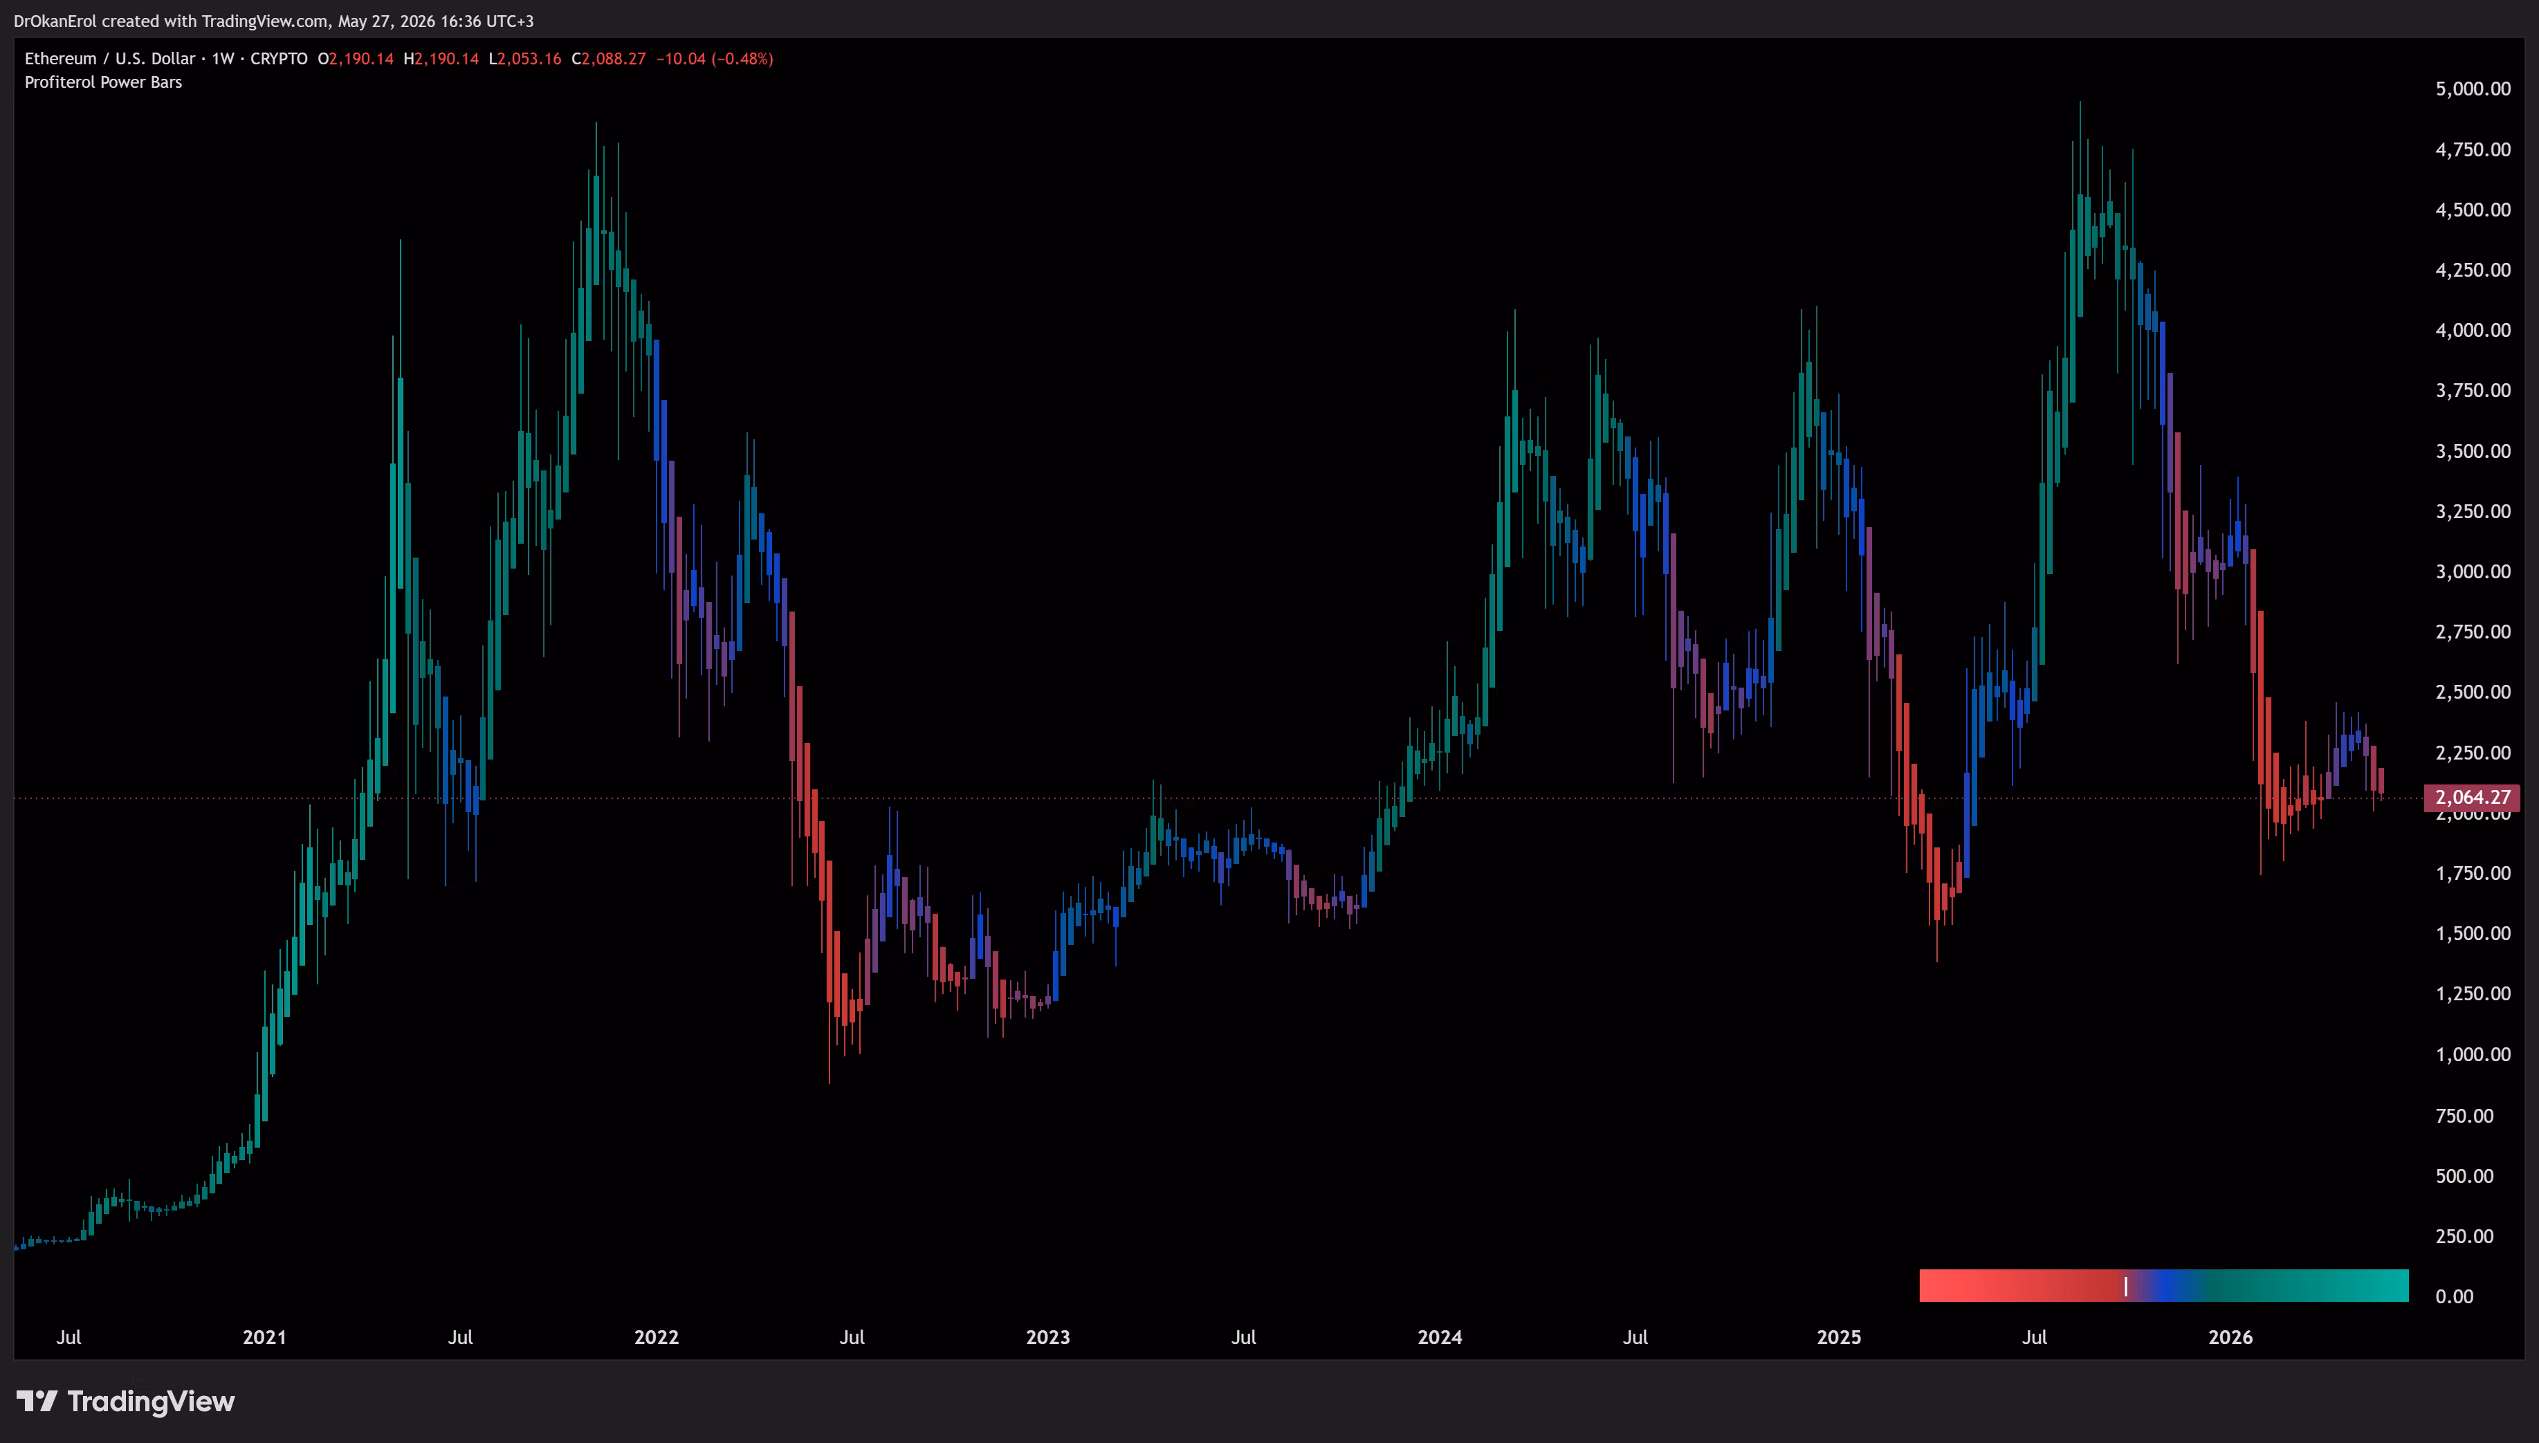Click the 2022 label on the time axis
This screenshot has height=1443, width=2539.
coord(656,1337)
